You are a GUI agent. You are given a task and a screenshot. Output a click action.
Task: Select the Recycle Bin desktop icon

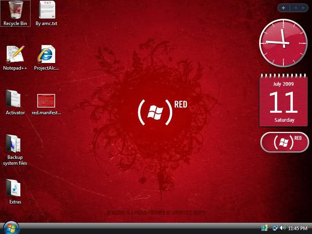click(15, 13)
